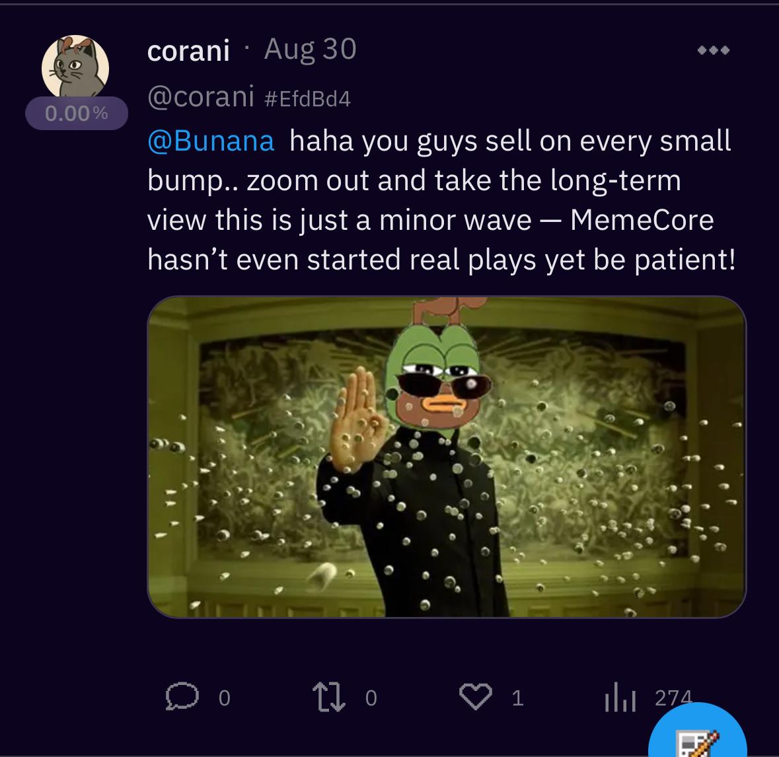This screenshot has height=757, width=779.
Task: Click the word MemeCore in the post
Action: click(642, 220)
